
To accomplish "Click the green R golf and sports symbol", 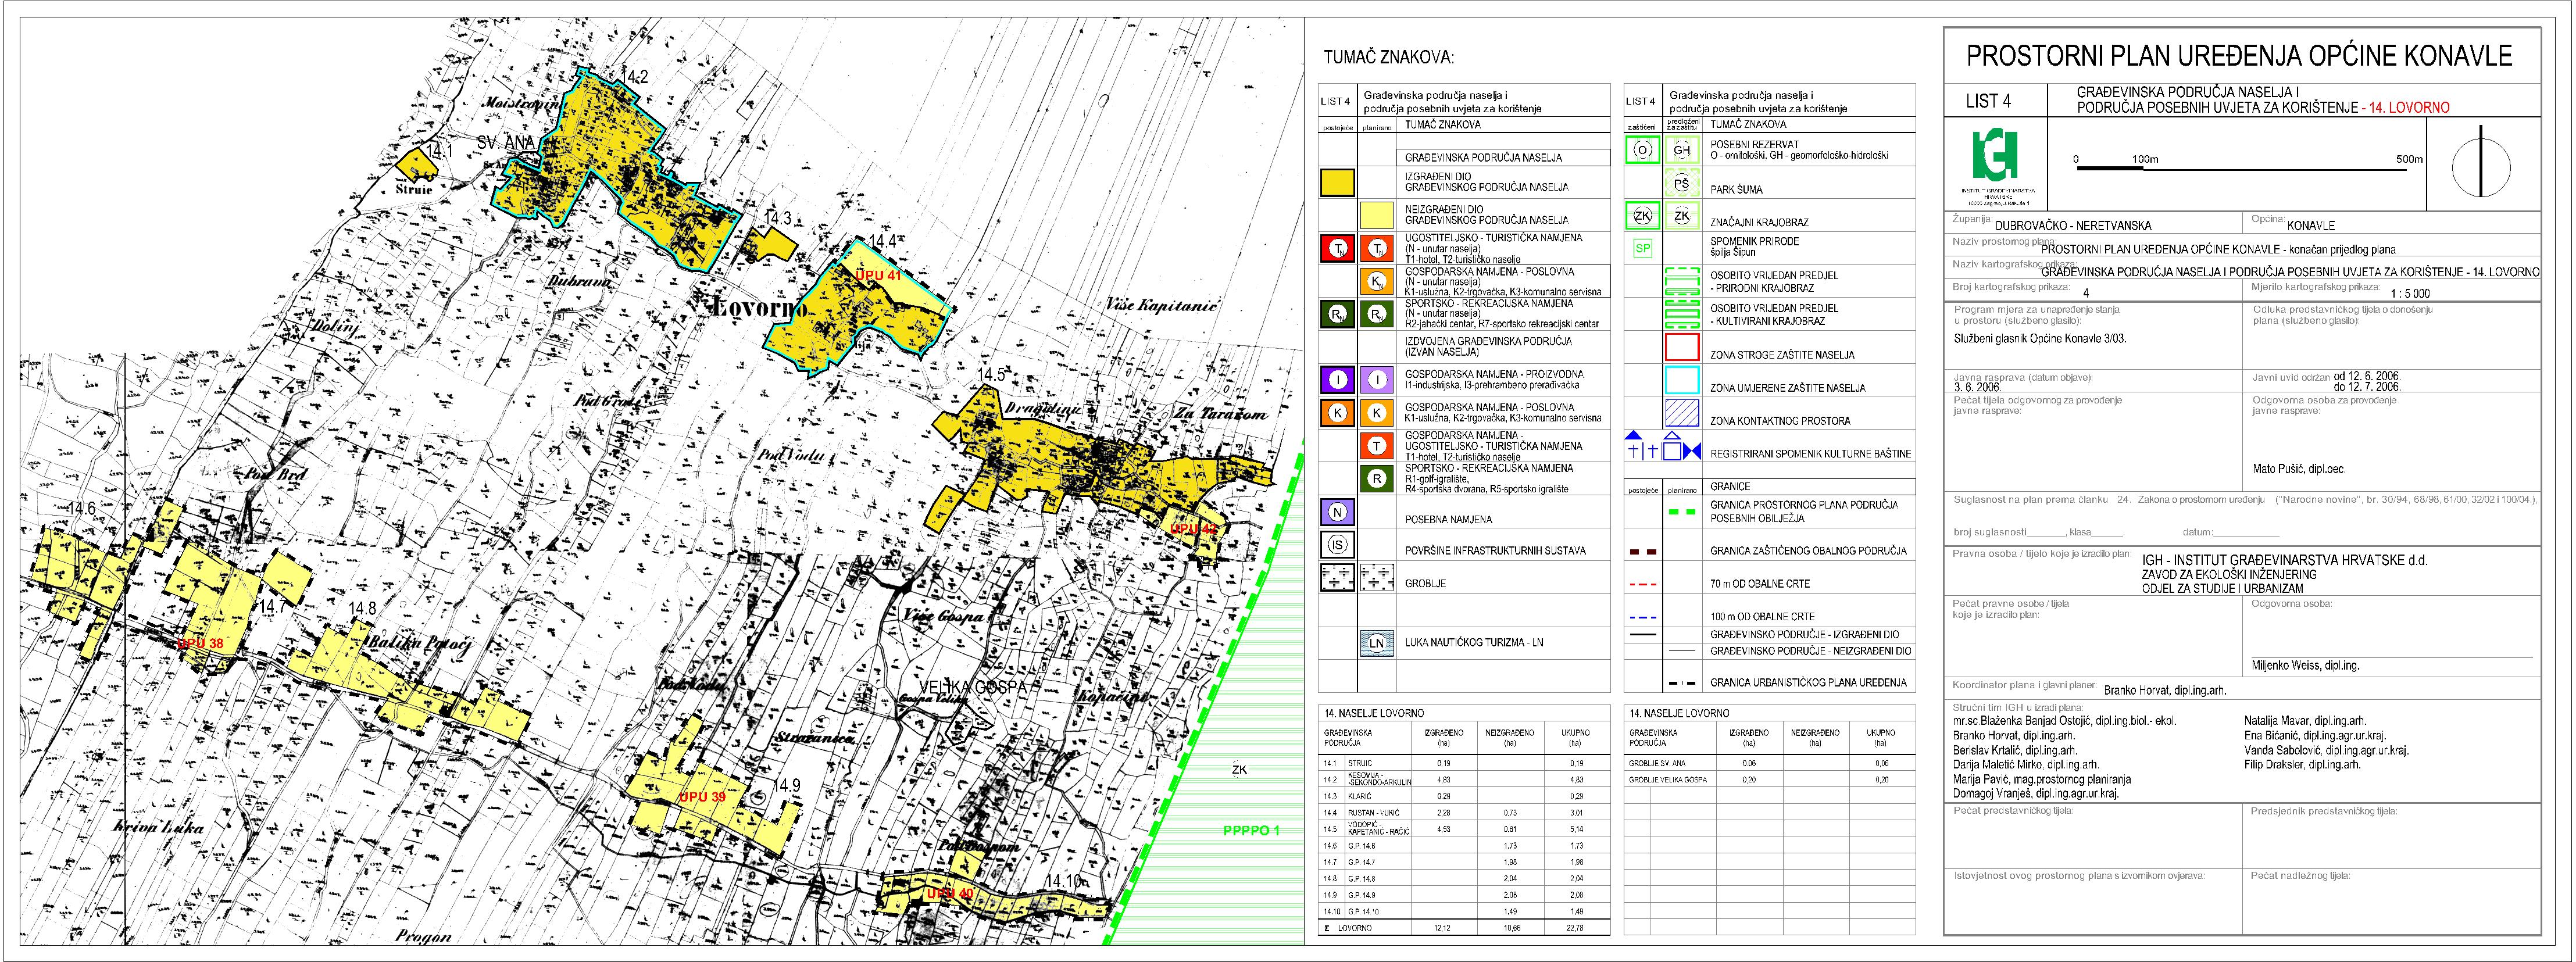I will [x=1377, y=479].
